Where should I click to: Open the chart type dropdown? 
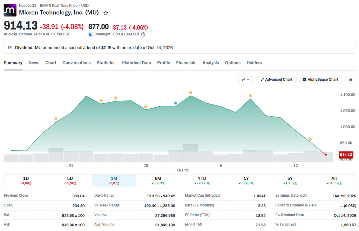click(x=246, y=80)
